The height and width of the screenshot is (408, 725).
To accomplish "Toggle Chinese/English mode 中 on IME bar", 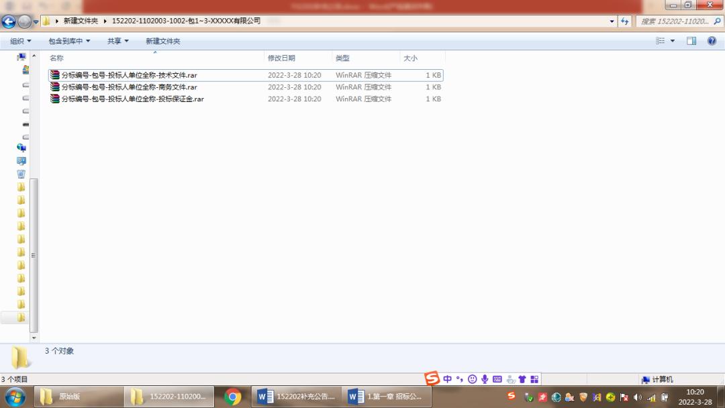I will pos(447,379).
